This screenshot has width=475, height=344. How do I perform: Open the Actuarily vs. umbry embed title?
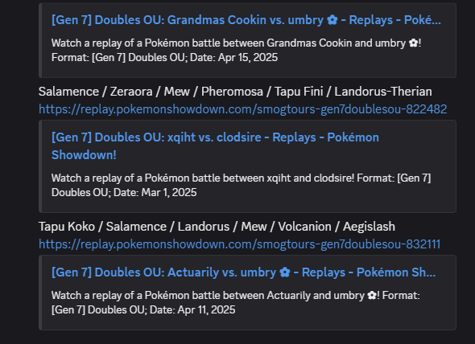coord(244,272)
